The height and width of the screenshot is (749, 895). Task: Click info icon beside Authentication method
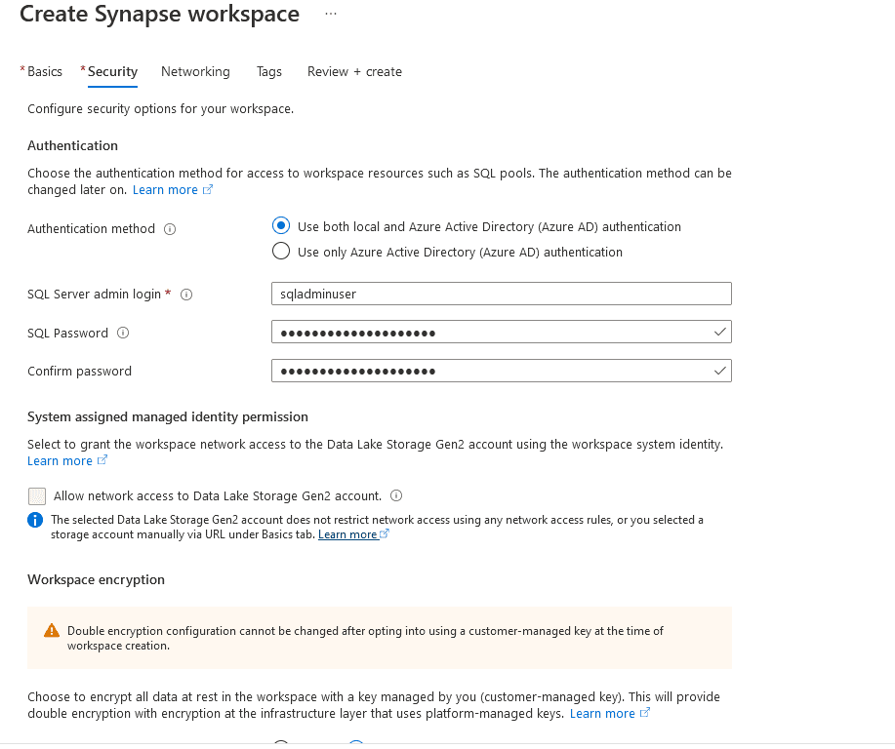pos(170,229)
